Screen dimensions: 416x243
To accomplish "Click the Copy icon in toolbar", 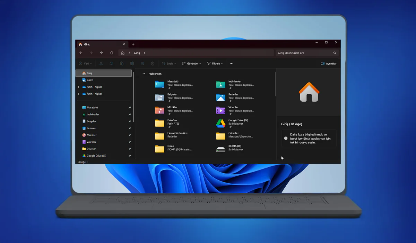I will 111,64.
